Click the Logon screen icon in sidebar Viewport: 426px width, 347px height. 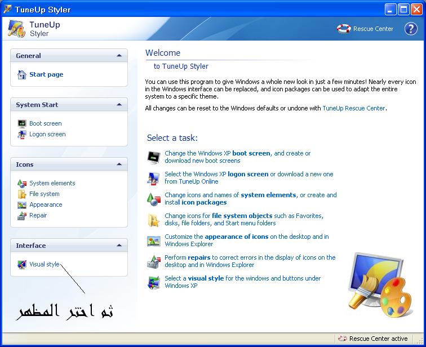[22, 135]
